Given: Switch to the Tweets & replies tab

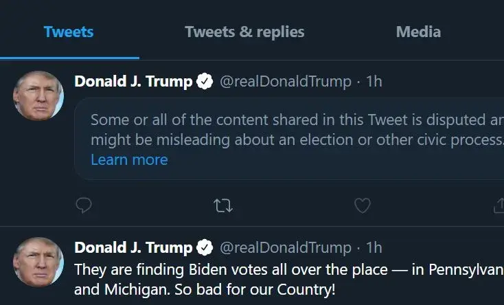Looking at the screenshot, I should click(x=244, y=32).
